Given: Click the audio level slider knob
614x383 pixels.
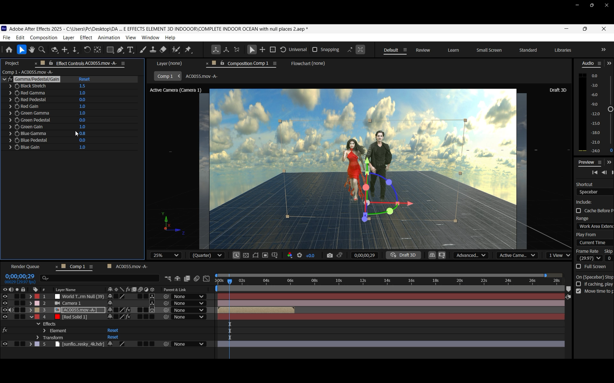Looking at the screenshot, I should tap(611, 110).
